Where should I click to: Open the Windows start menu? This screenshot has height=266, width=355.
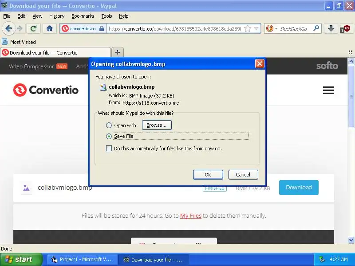click(21, 259)
